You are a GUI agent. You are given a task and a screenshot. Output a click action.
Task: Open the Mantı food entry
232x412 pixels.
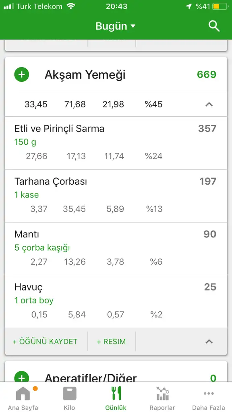point(116,249)
